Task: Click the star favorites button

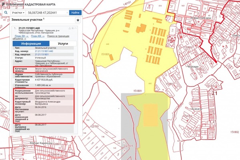Action: click(x=78, y=20)
